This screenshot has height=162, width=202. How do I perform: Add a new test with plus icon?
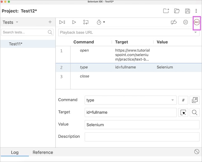click(x=50, y=22)
